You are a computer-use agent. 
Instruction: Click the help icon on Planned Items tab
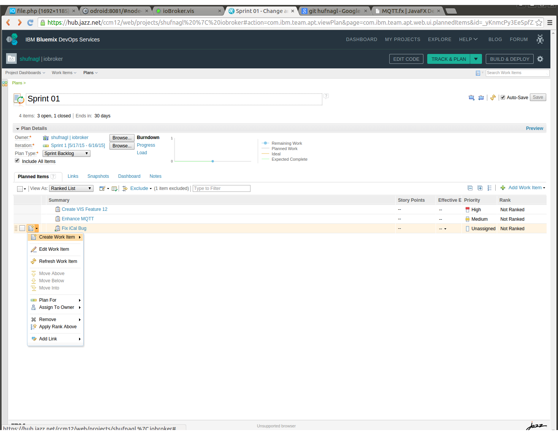(x=54, y=176)
